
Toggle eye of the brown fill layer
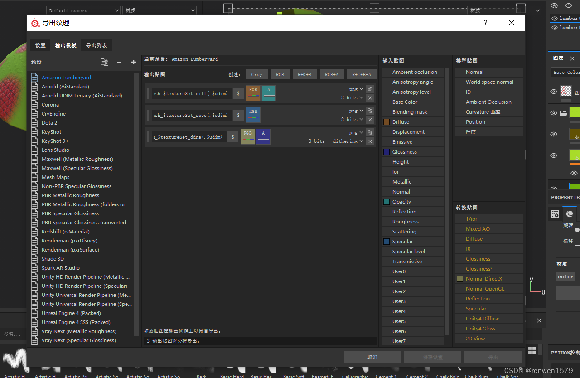(x=554, y=134)
